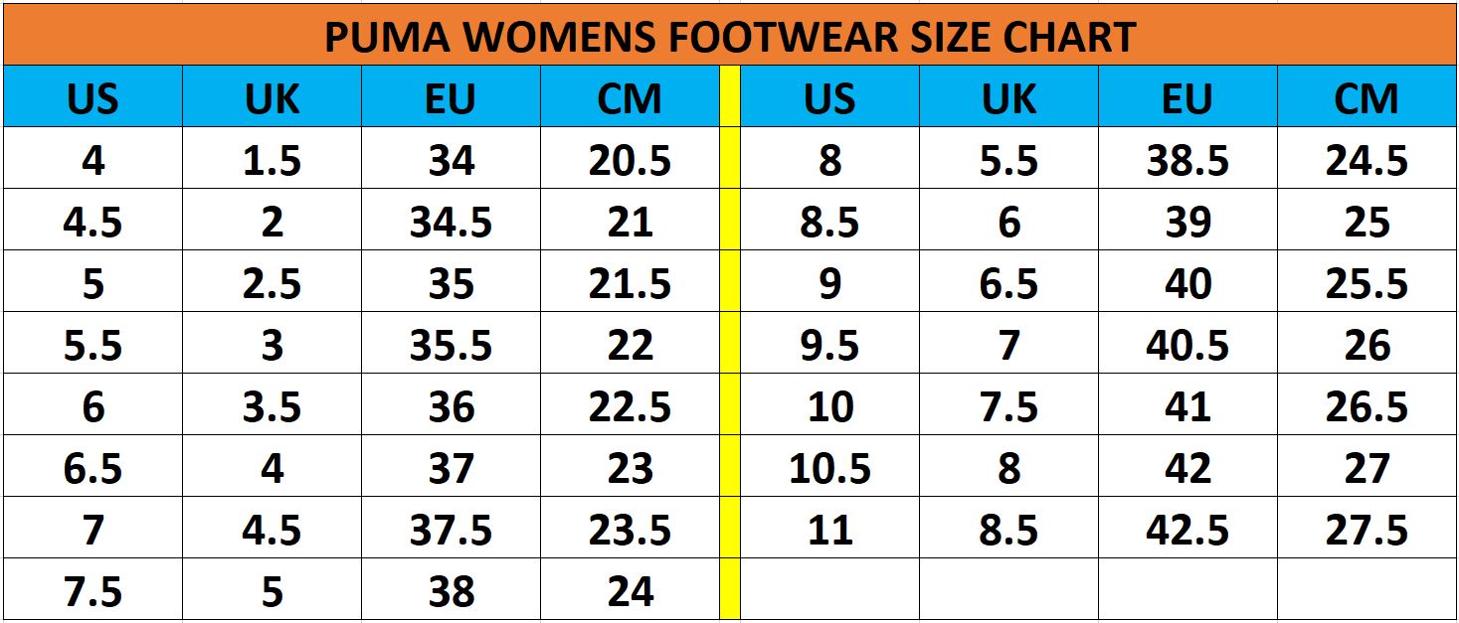Click the 23.5 CM cell
Image resolution: width=1459 pixels, height=623 pixels.
coord(630,529)
